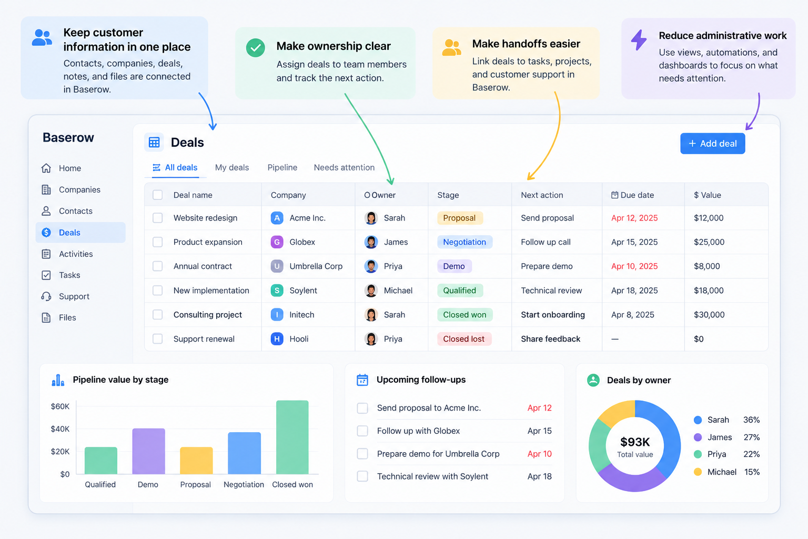
Task: Click the Closed won bar in chart
Action: coord(292,437)
